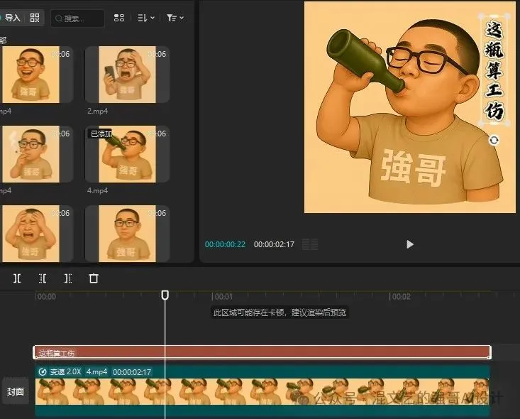Click the 00:01 ruler mark
520x419 pixels.
[223, 296]
